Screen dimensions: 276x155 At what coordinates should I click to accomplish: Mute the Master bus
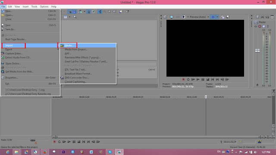coord(264,26)
